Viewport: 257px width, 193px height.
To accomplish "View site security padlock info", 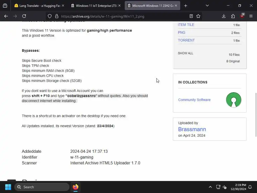I will pyautogui.click(x=57, y=16).
